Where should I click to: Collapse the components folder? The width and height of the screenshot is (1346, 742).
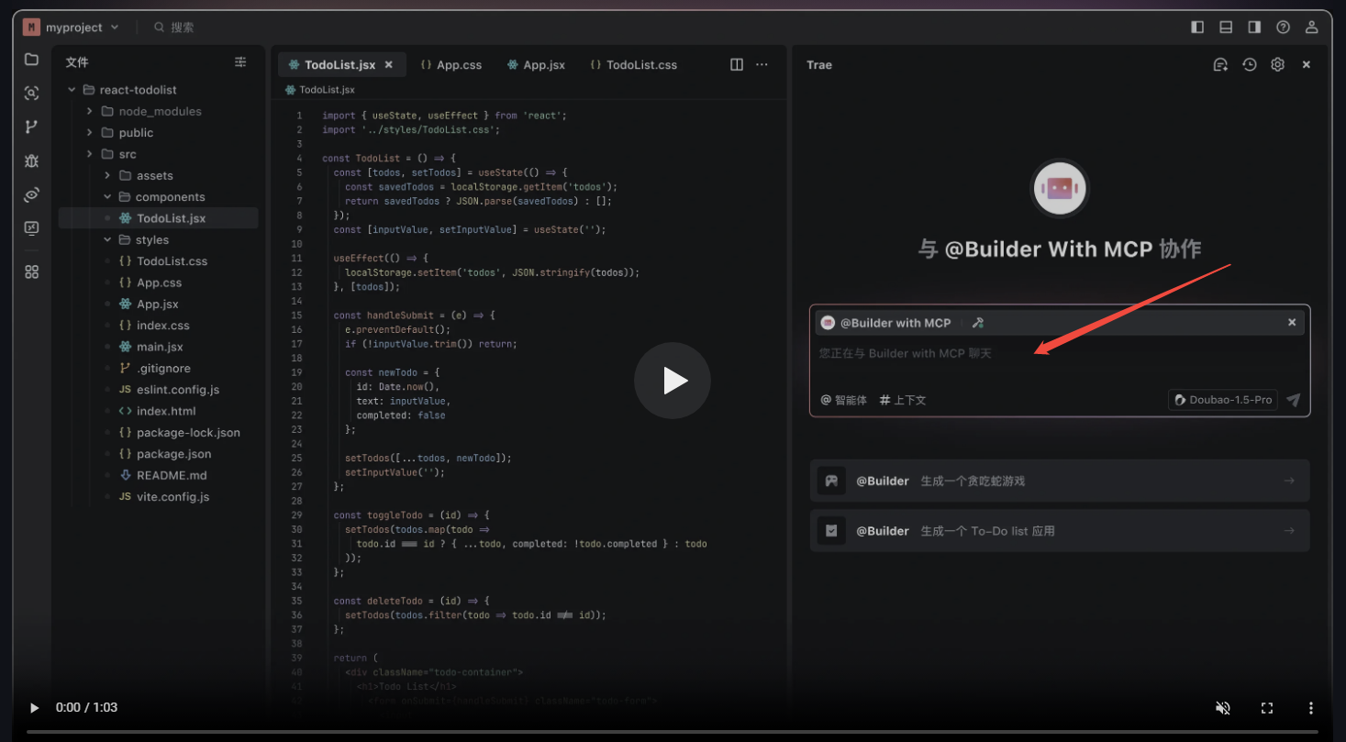170,197
